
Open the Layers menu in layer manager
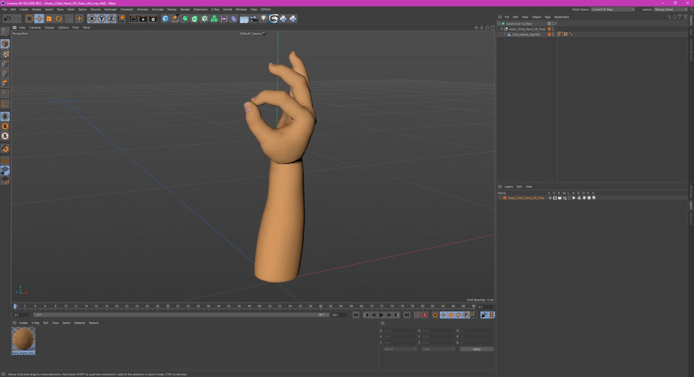tap(509, 187)
